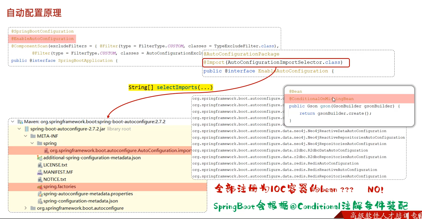
Task: Click the @ConditionalOnMissingBean annotation
Action: tap(321, 99)
